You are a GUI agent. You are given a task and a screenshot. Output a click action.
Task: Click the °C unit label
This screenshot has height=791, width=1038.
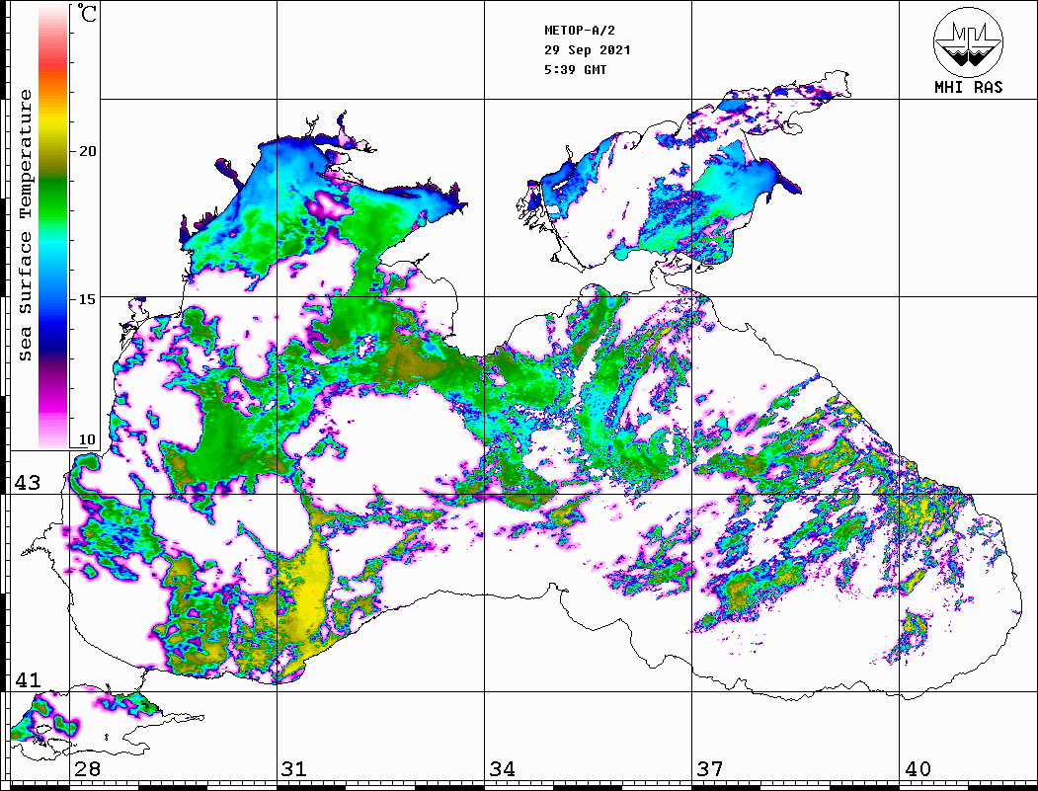tap(86, 13)
